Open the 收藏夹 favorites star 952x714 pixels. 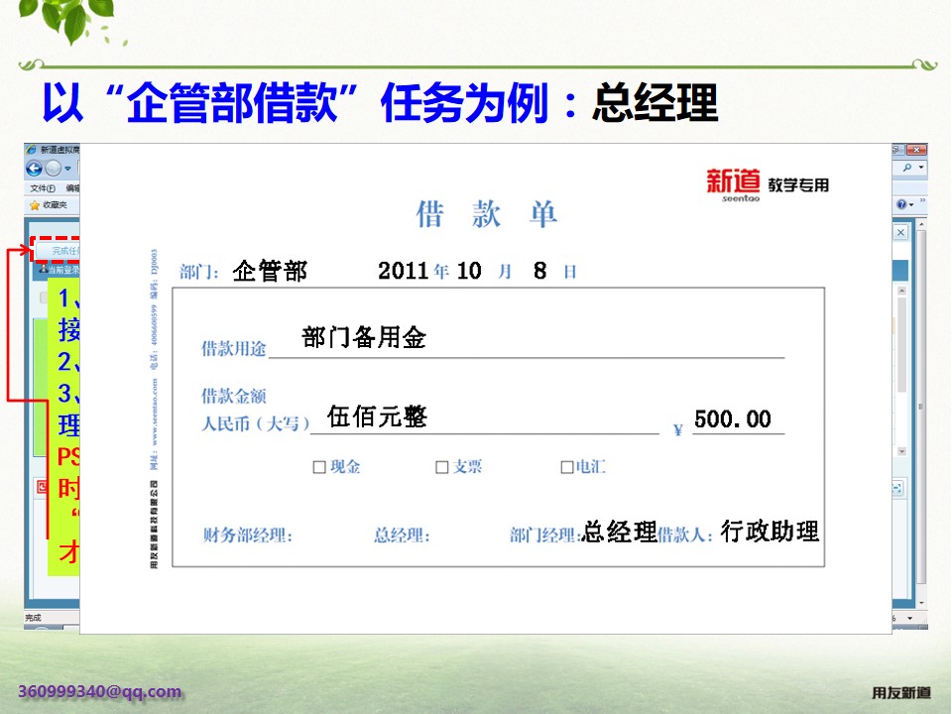click(35, 205)
